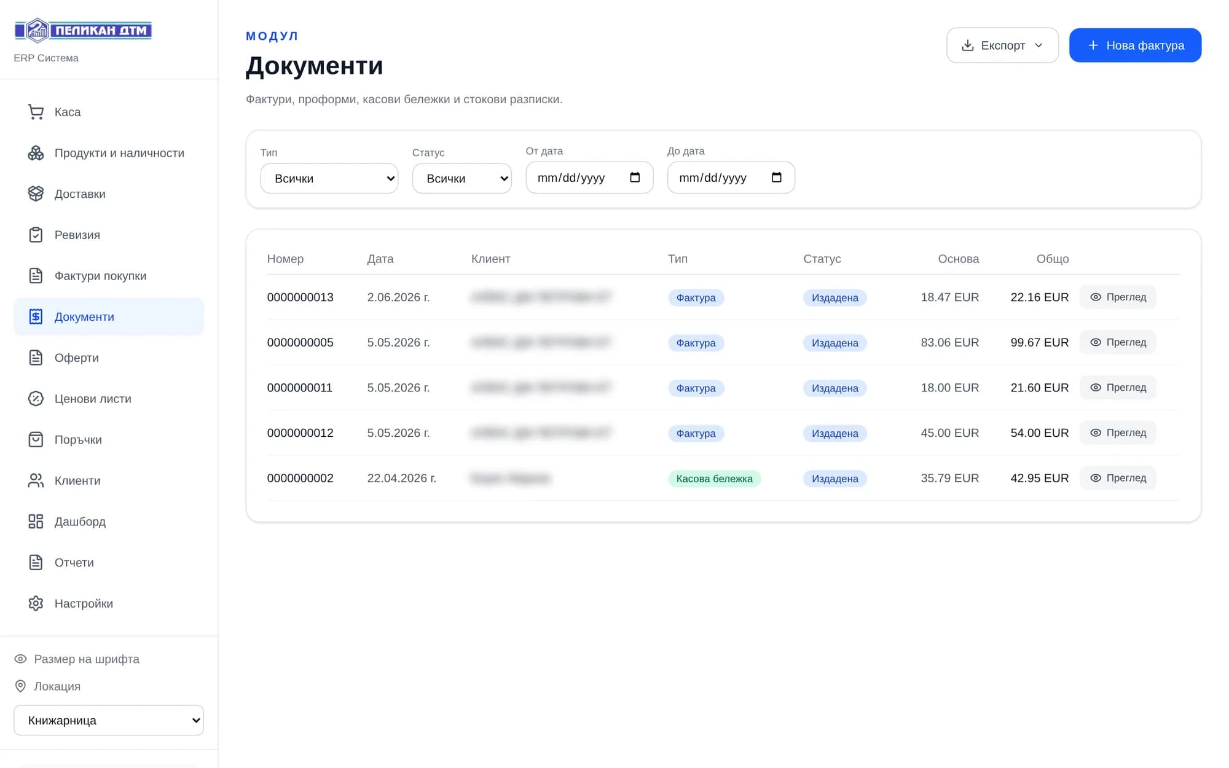Click the От дата date field
The width and height of the screenshot is (1229, 768).
589,178
